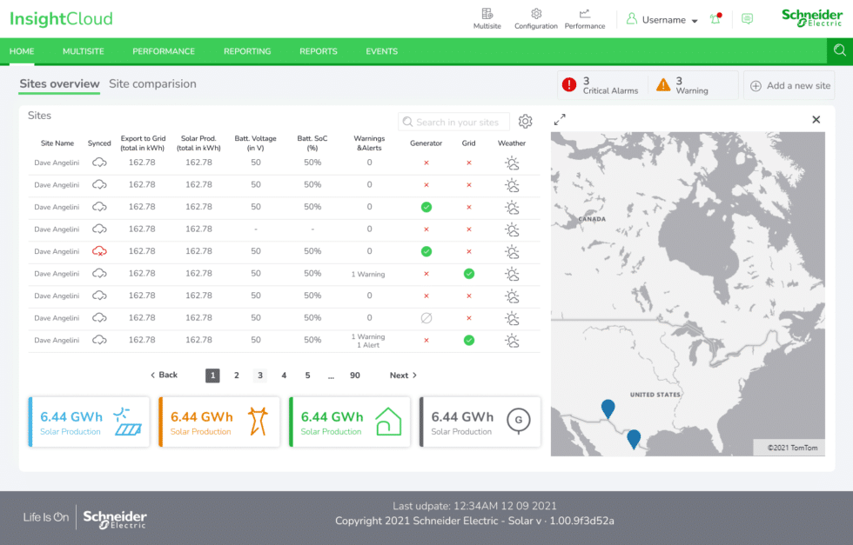Viewport: 853px width, 545px height.
Task: Expand the map to full view
Action: click(x=560, y=120)
